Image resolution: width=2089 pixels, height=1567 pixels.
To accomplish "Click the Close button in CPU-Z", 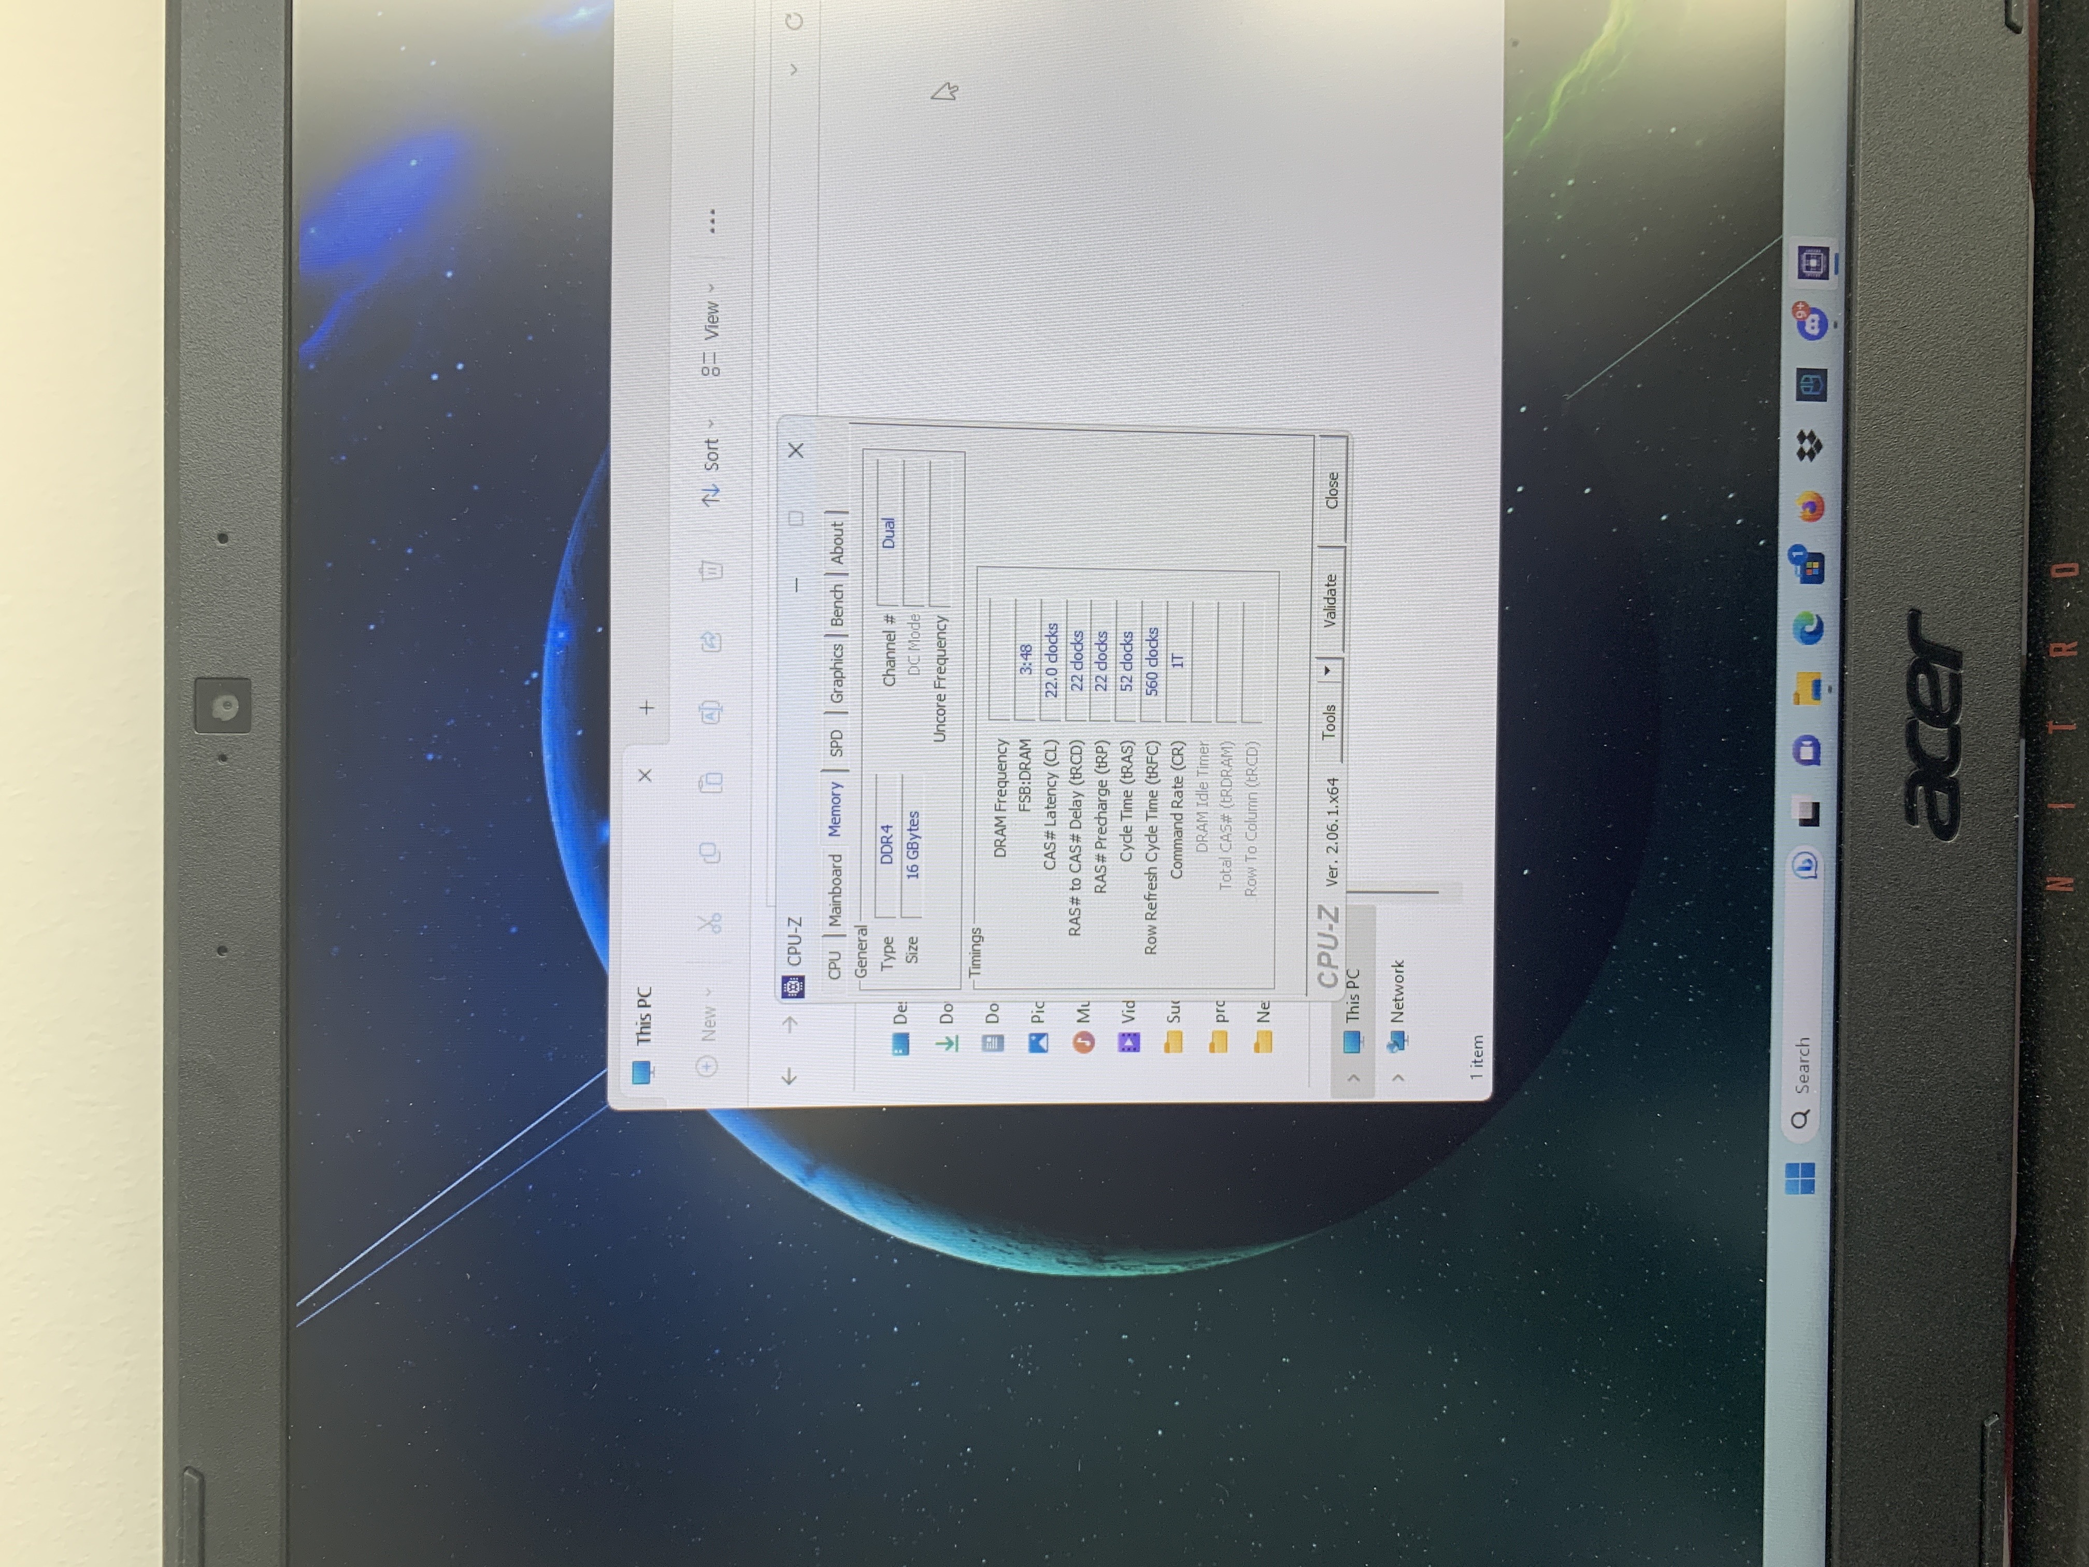I will 1332,490.
